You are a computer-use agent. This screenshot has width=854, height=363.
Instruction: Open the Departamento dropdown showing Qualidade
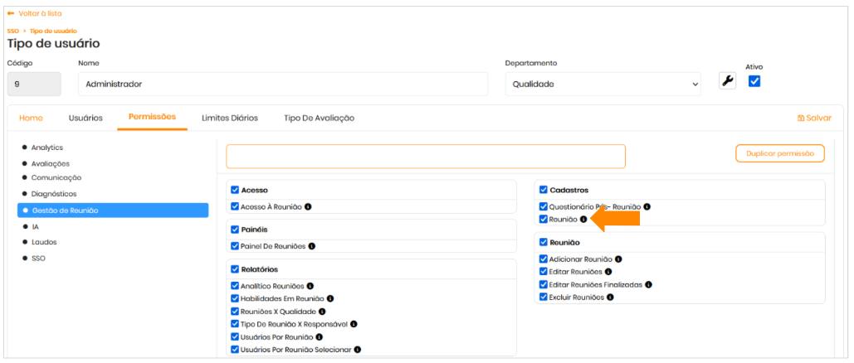point(604,84)
